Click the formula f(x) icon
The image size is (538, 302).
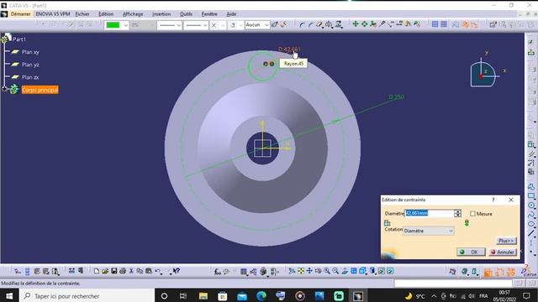(x=218, y=272)
